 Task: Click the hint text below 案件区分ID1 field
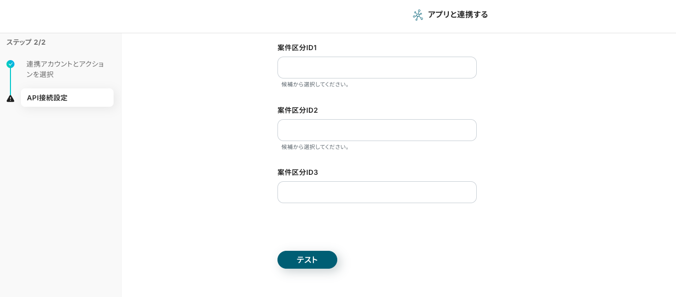point(316,84)
